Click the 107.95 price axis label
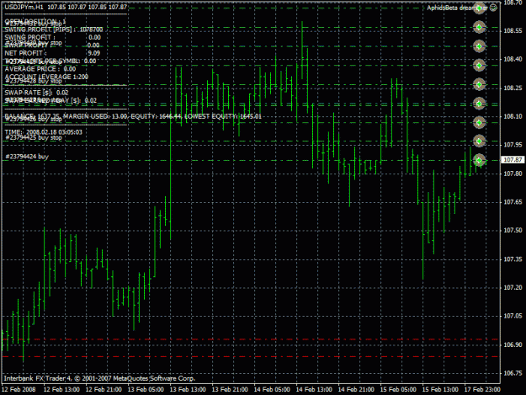The image size is (526, 395). (x=513, y=145)
